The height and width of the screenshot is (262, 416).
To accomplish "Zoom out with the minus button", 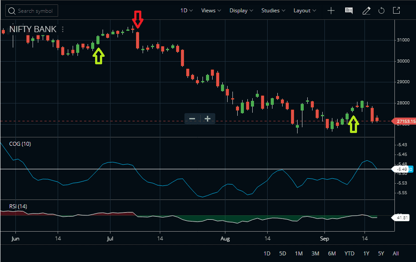I will (x=192, y=118).
